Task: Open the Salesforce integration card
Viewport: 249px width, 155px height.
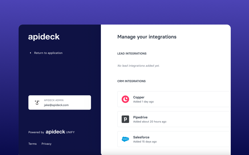Action: point(174,139)
